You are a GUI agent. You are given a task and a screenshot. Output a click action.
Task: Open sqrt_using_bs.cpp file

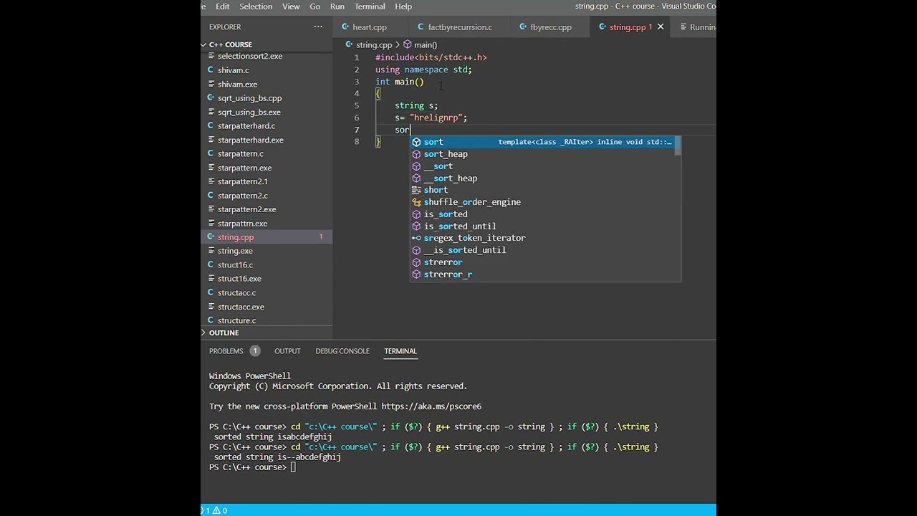(x=249, y=98)
